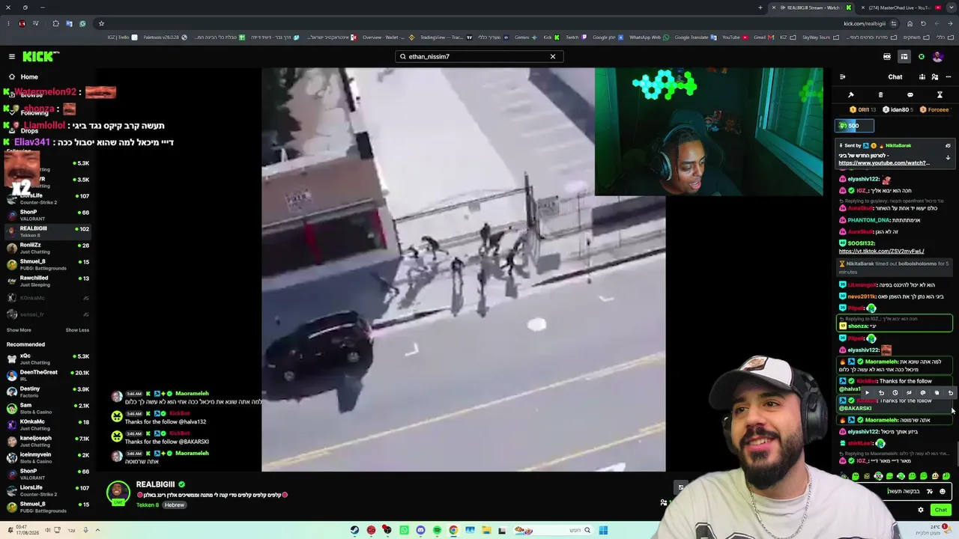Screen dimensions: 959x539
Task: Open chat users list icon
Action: pos(935,76)
